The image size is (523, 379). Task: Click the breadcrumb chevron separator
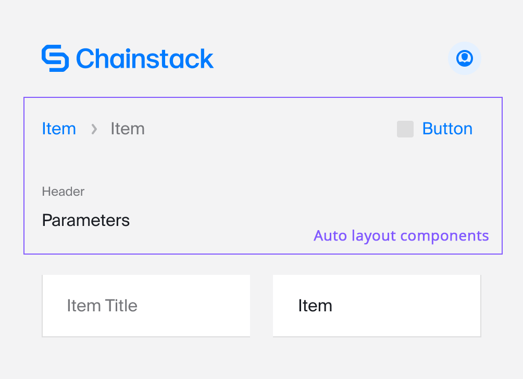click(x=94, y=129)
